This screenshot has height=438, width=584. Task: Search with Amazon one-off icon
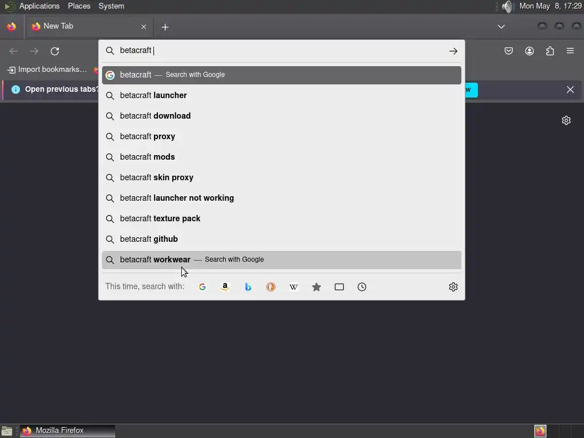[x=225, y=287]
